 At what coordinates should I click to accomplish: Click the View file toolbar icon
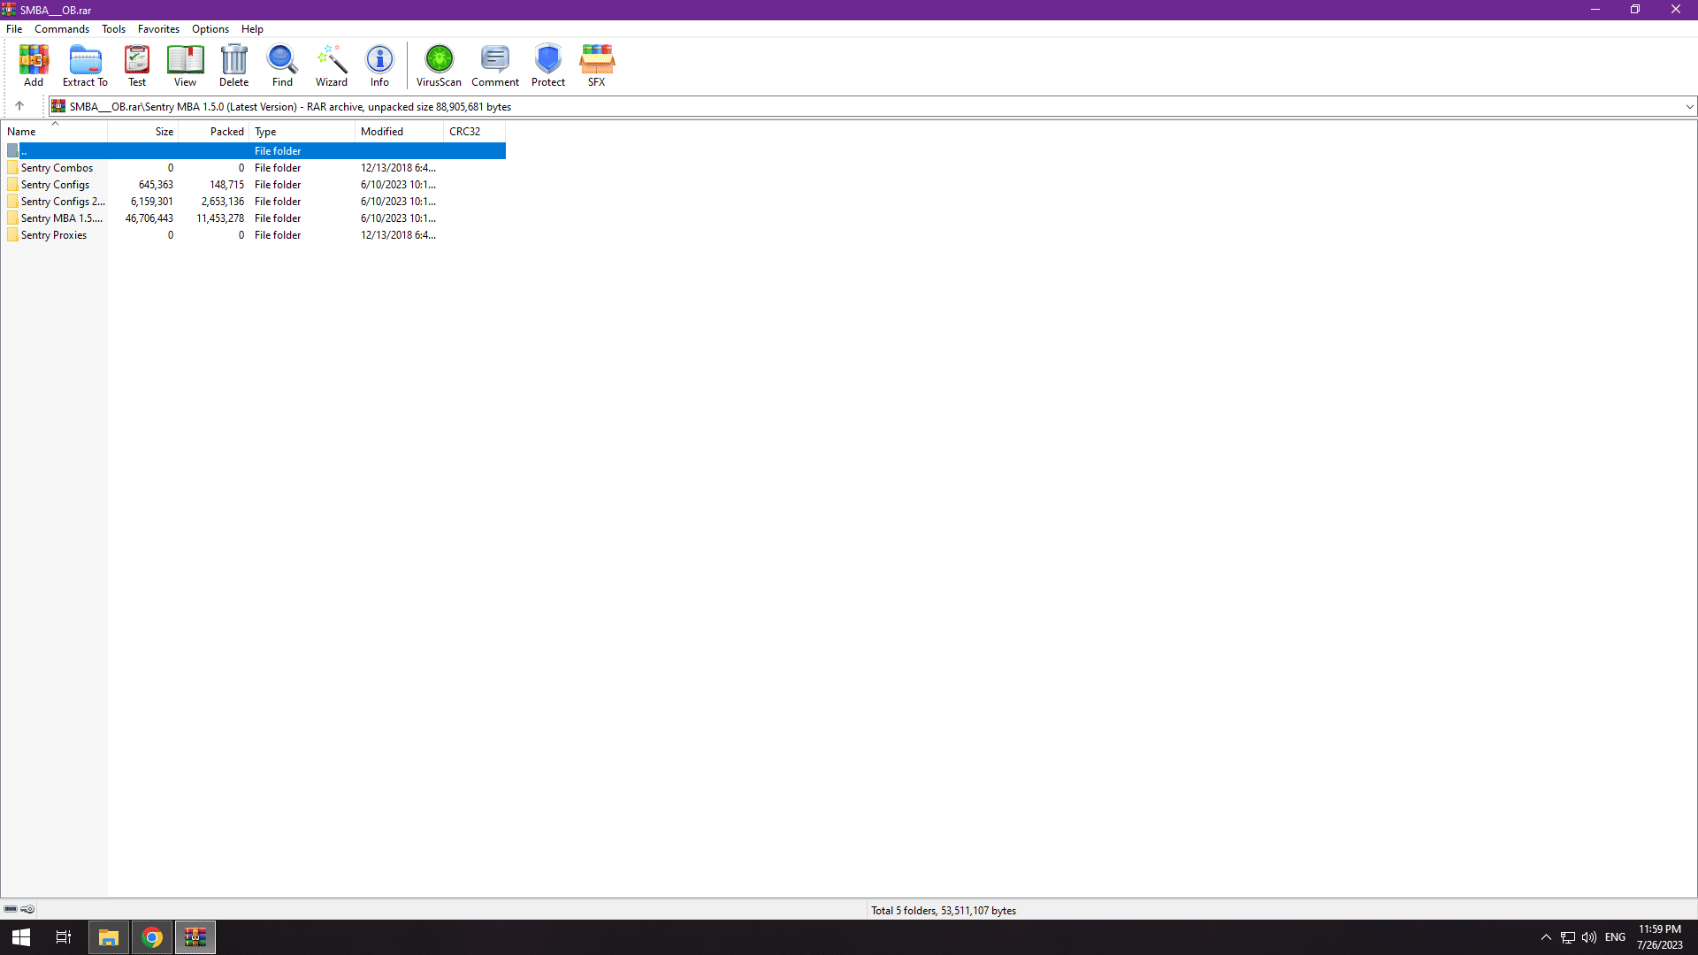[x=185, y=65]
